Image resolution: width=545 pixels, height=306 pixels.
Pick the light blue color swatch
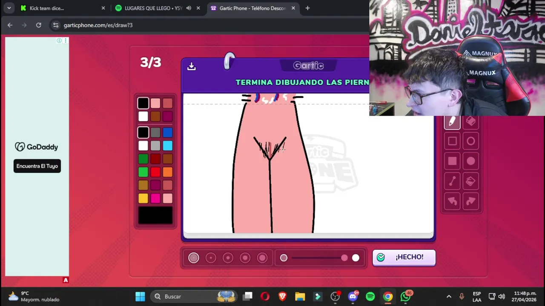pos(167,146)
